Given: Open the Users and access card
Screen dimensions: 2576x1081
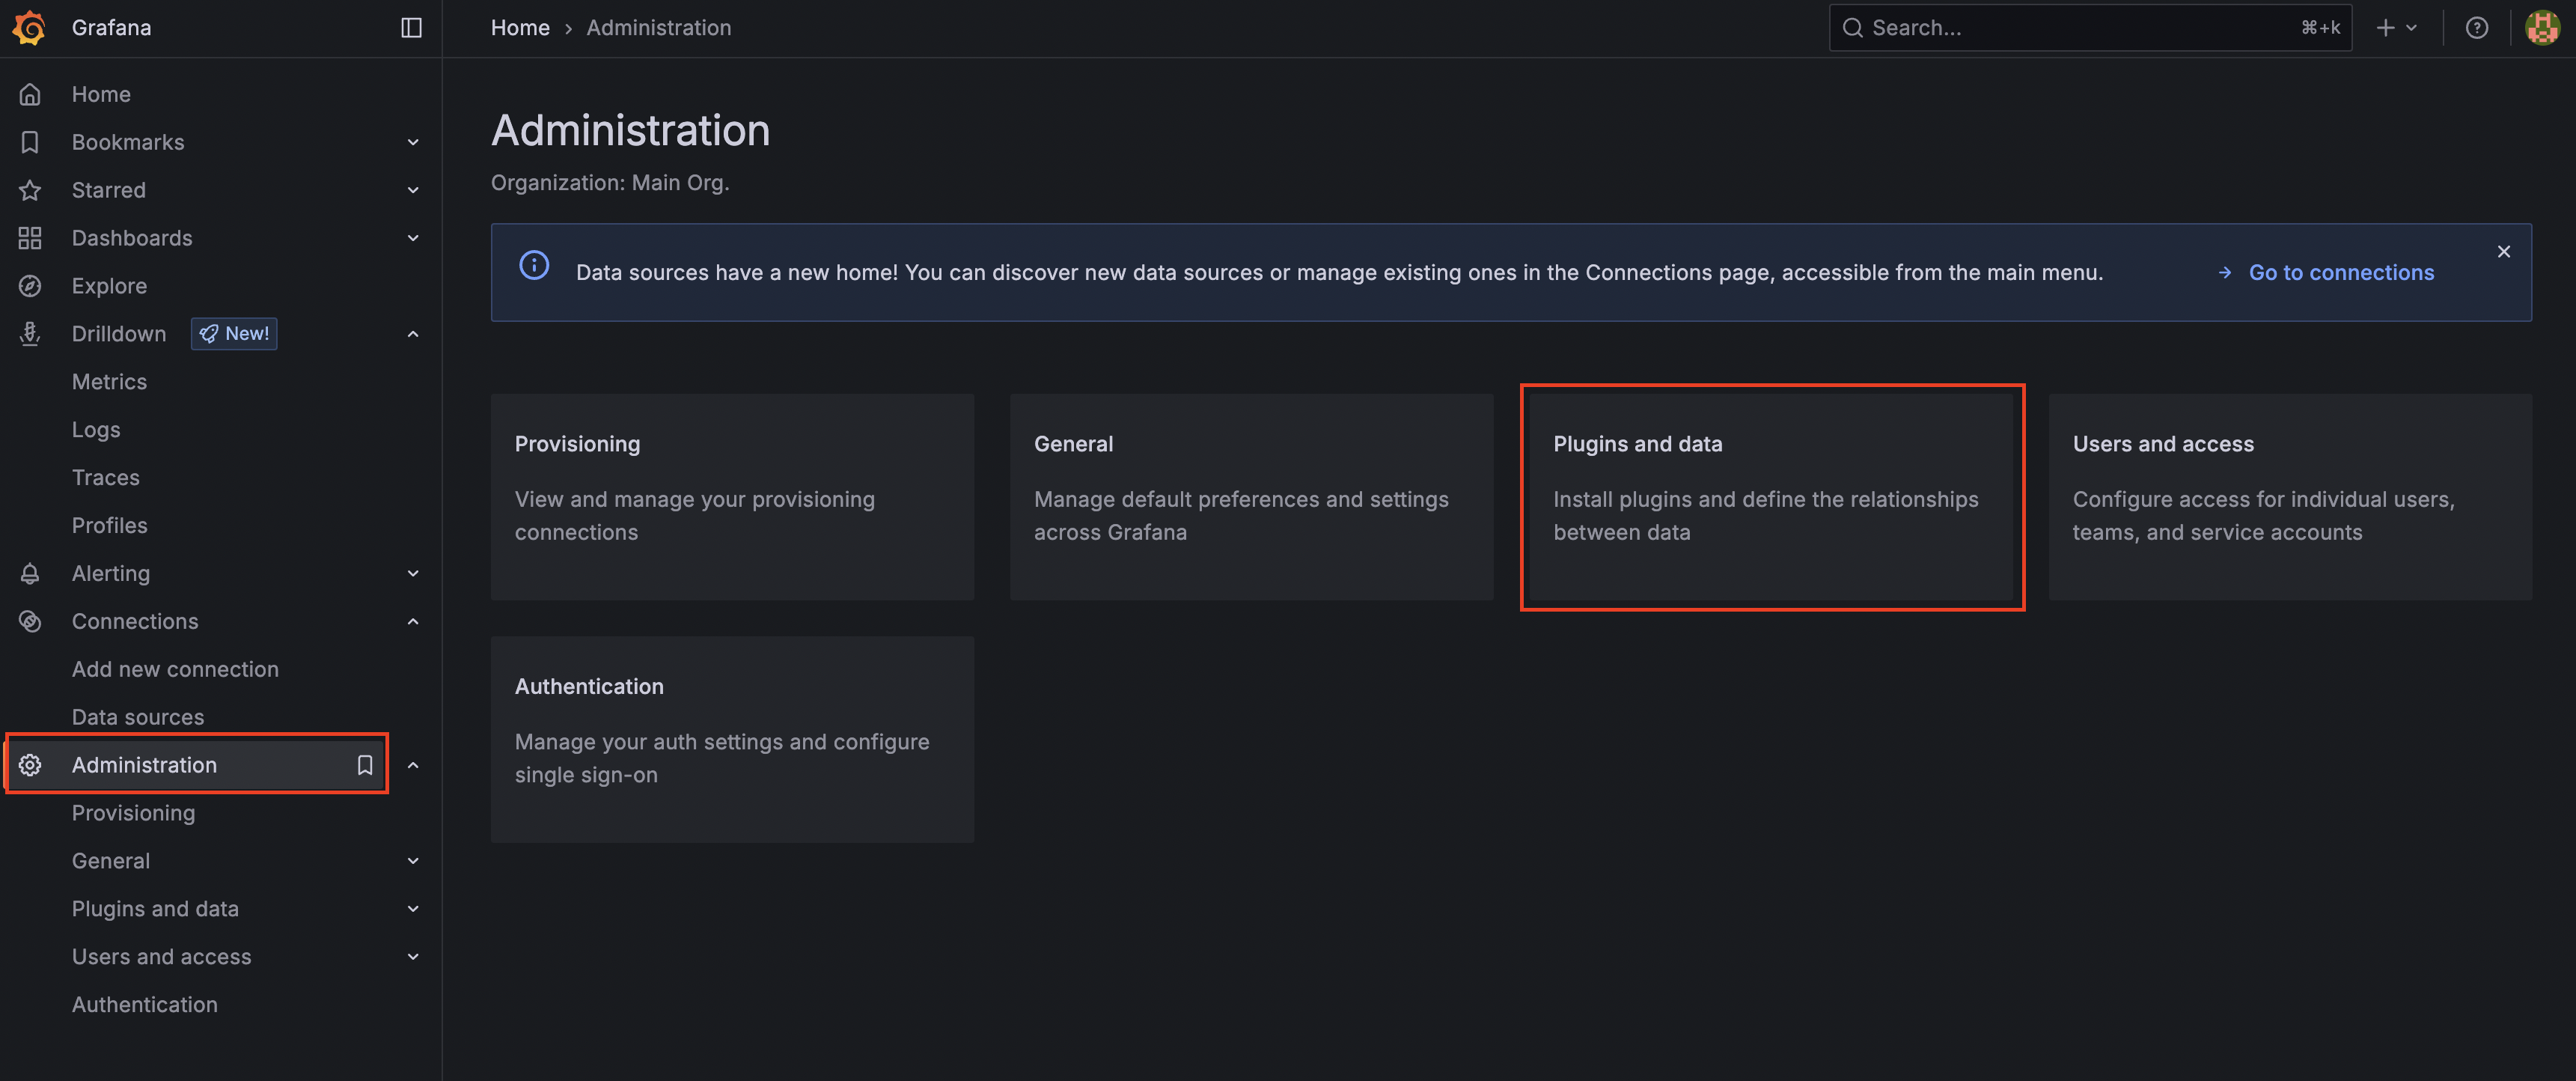Looking at the screenshot, I should (2290, 497).
